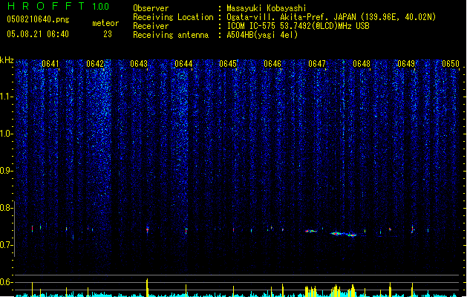Click receiver text ICOM IC-575 53.7492 MHz USB
Image resolution: width=467 pixels, height=297 pixels.
(298, 26)
